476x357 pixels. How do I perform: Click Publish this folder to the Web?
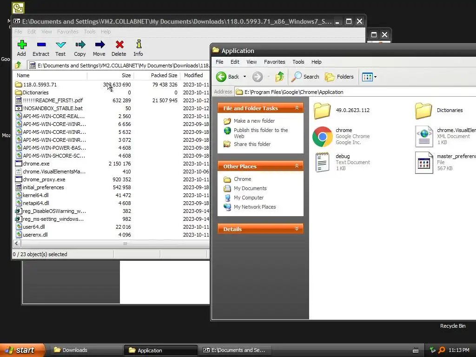click(261, 133)
